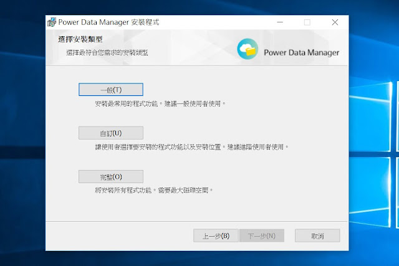This screenshot has width=399, height=266.
Task: Choose the 一般(T) typical install button
Action: 111,90
